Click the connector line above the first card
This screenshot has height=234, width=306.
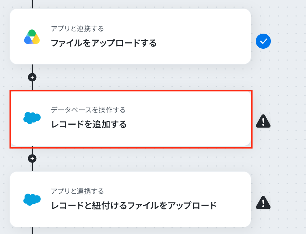pyautogui.click(x=32, y=4)
